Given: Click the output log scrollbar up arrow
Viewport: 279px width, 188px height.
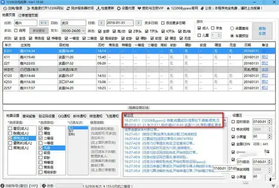Looking at the screenshot, I should click(x=225, y=120).
